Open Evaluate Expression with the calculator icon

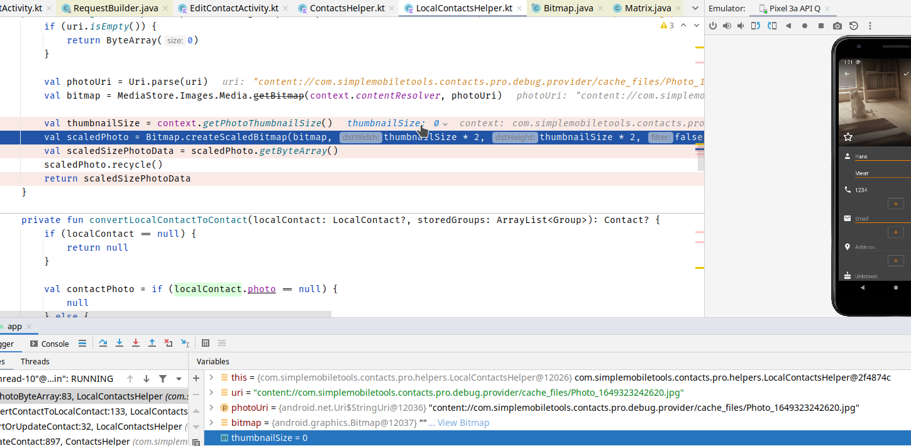point(206,343)
